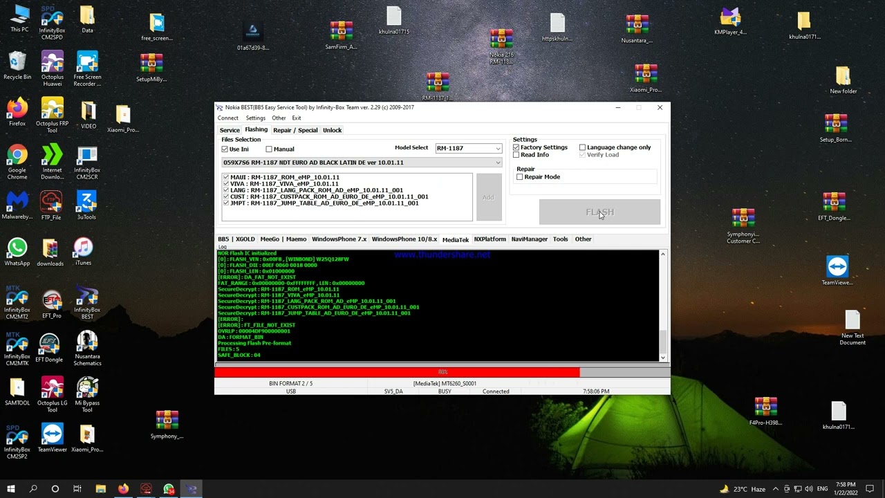Uncheck the MAUI ROM file entry
The height and width of the screenshot is (498, 885).
(226, 178)
